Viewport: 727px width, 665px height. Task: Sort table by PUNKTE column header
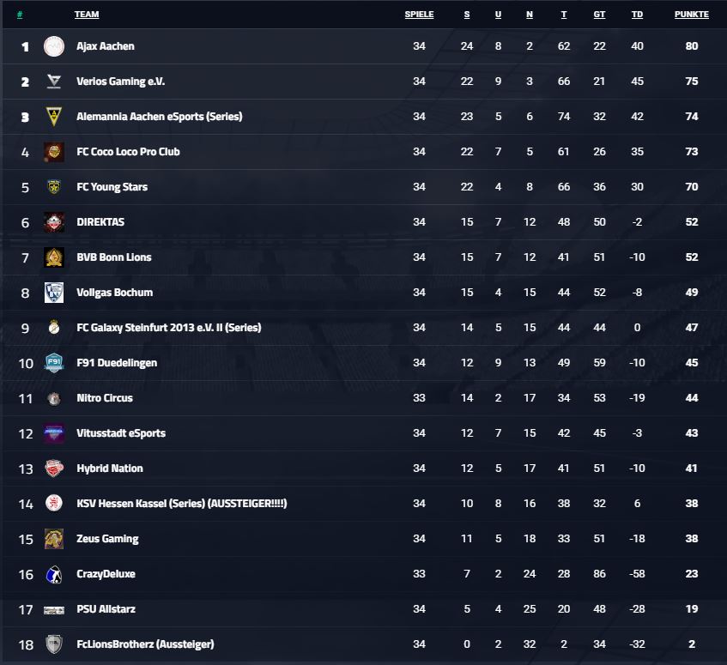691,15
